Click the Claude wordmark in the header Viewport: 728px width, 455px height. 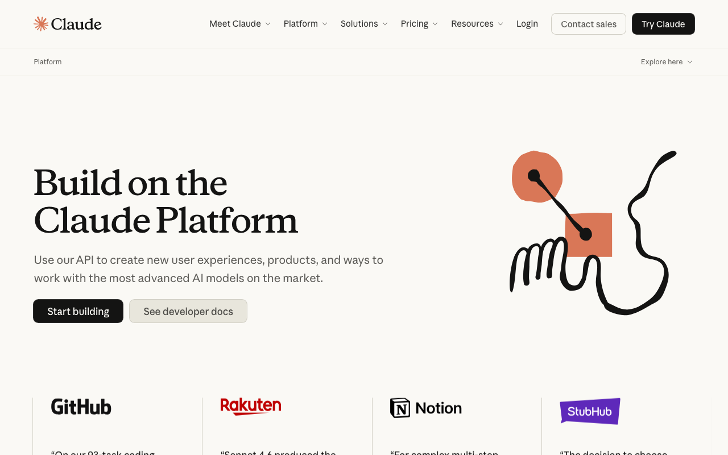click(x=76, y=24)
